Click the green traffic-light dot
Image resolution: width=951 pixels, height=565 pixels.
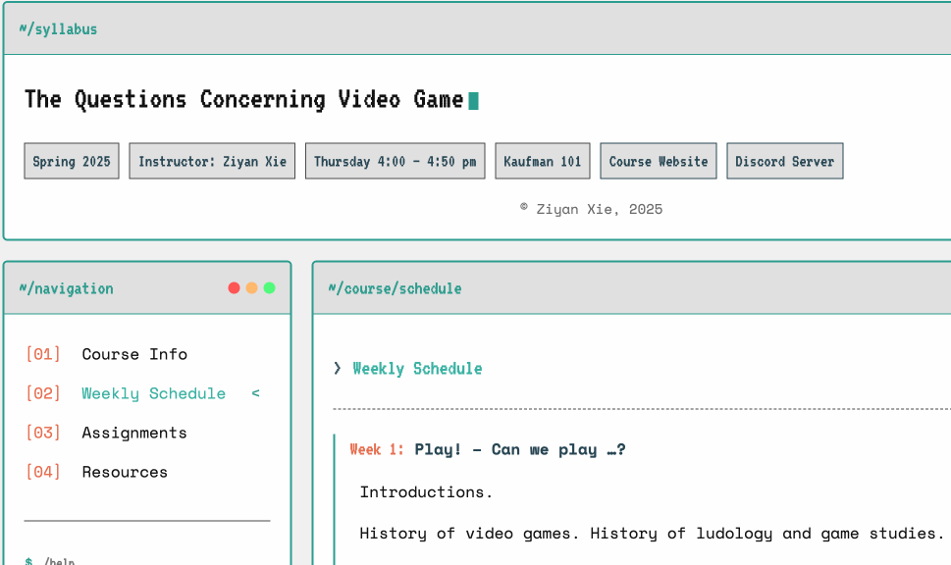point(268,287)
